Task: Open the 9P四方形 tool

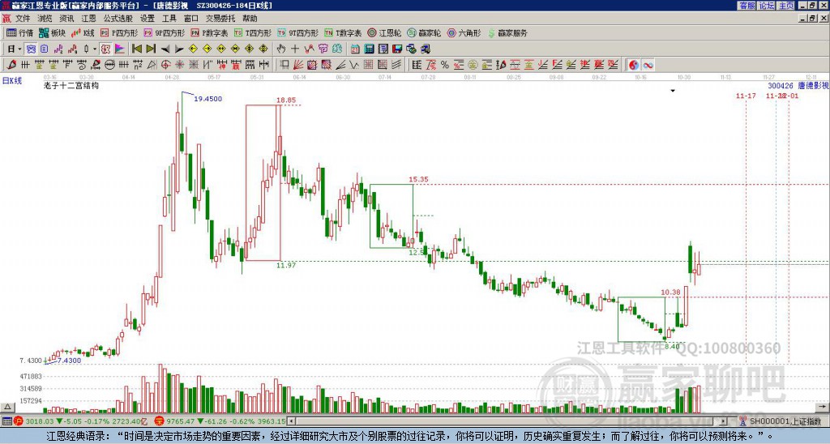Action: [x=165, y=32]
